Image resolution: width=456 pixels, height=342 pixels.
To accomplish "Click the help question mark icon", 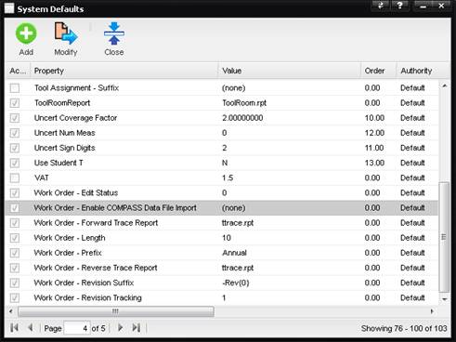I will click(399, 6).
